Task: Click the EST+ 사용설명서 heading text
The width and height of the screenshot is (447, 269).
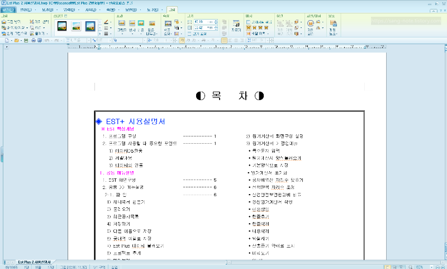Action: pos(135,121)
